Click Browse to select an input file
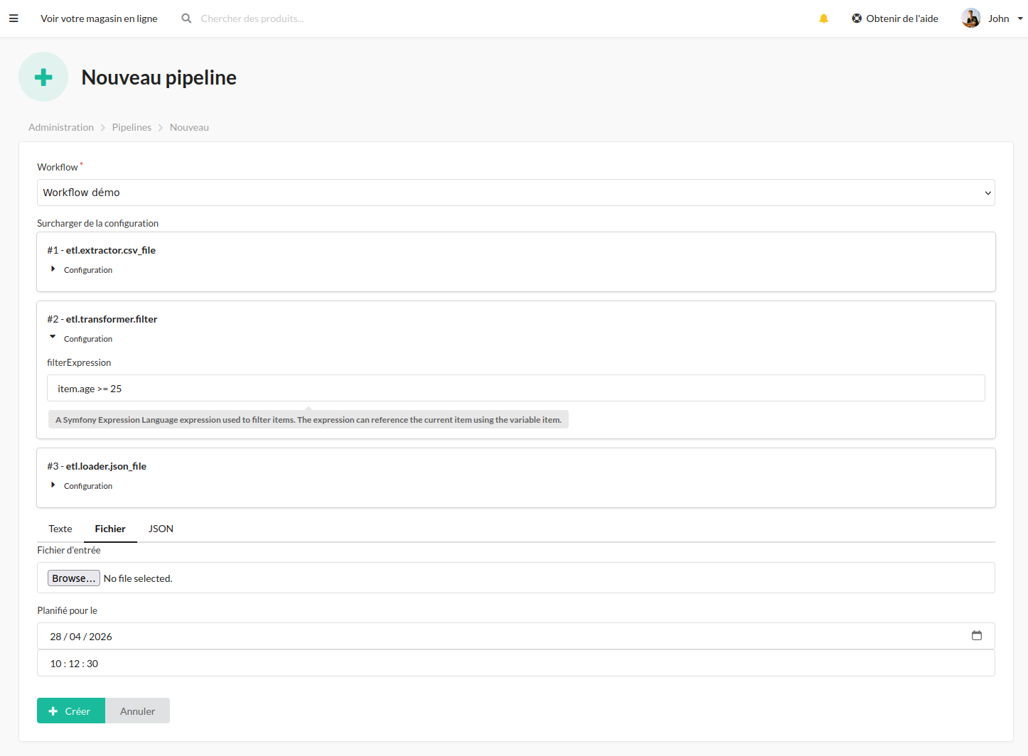 73,578
